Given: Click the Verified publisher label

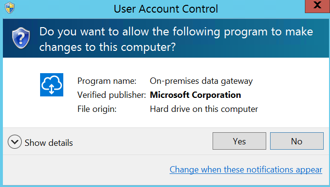Looking at the screenshot, I should [x=112, y=95].
